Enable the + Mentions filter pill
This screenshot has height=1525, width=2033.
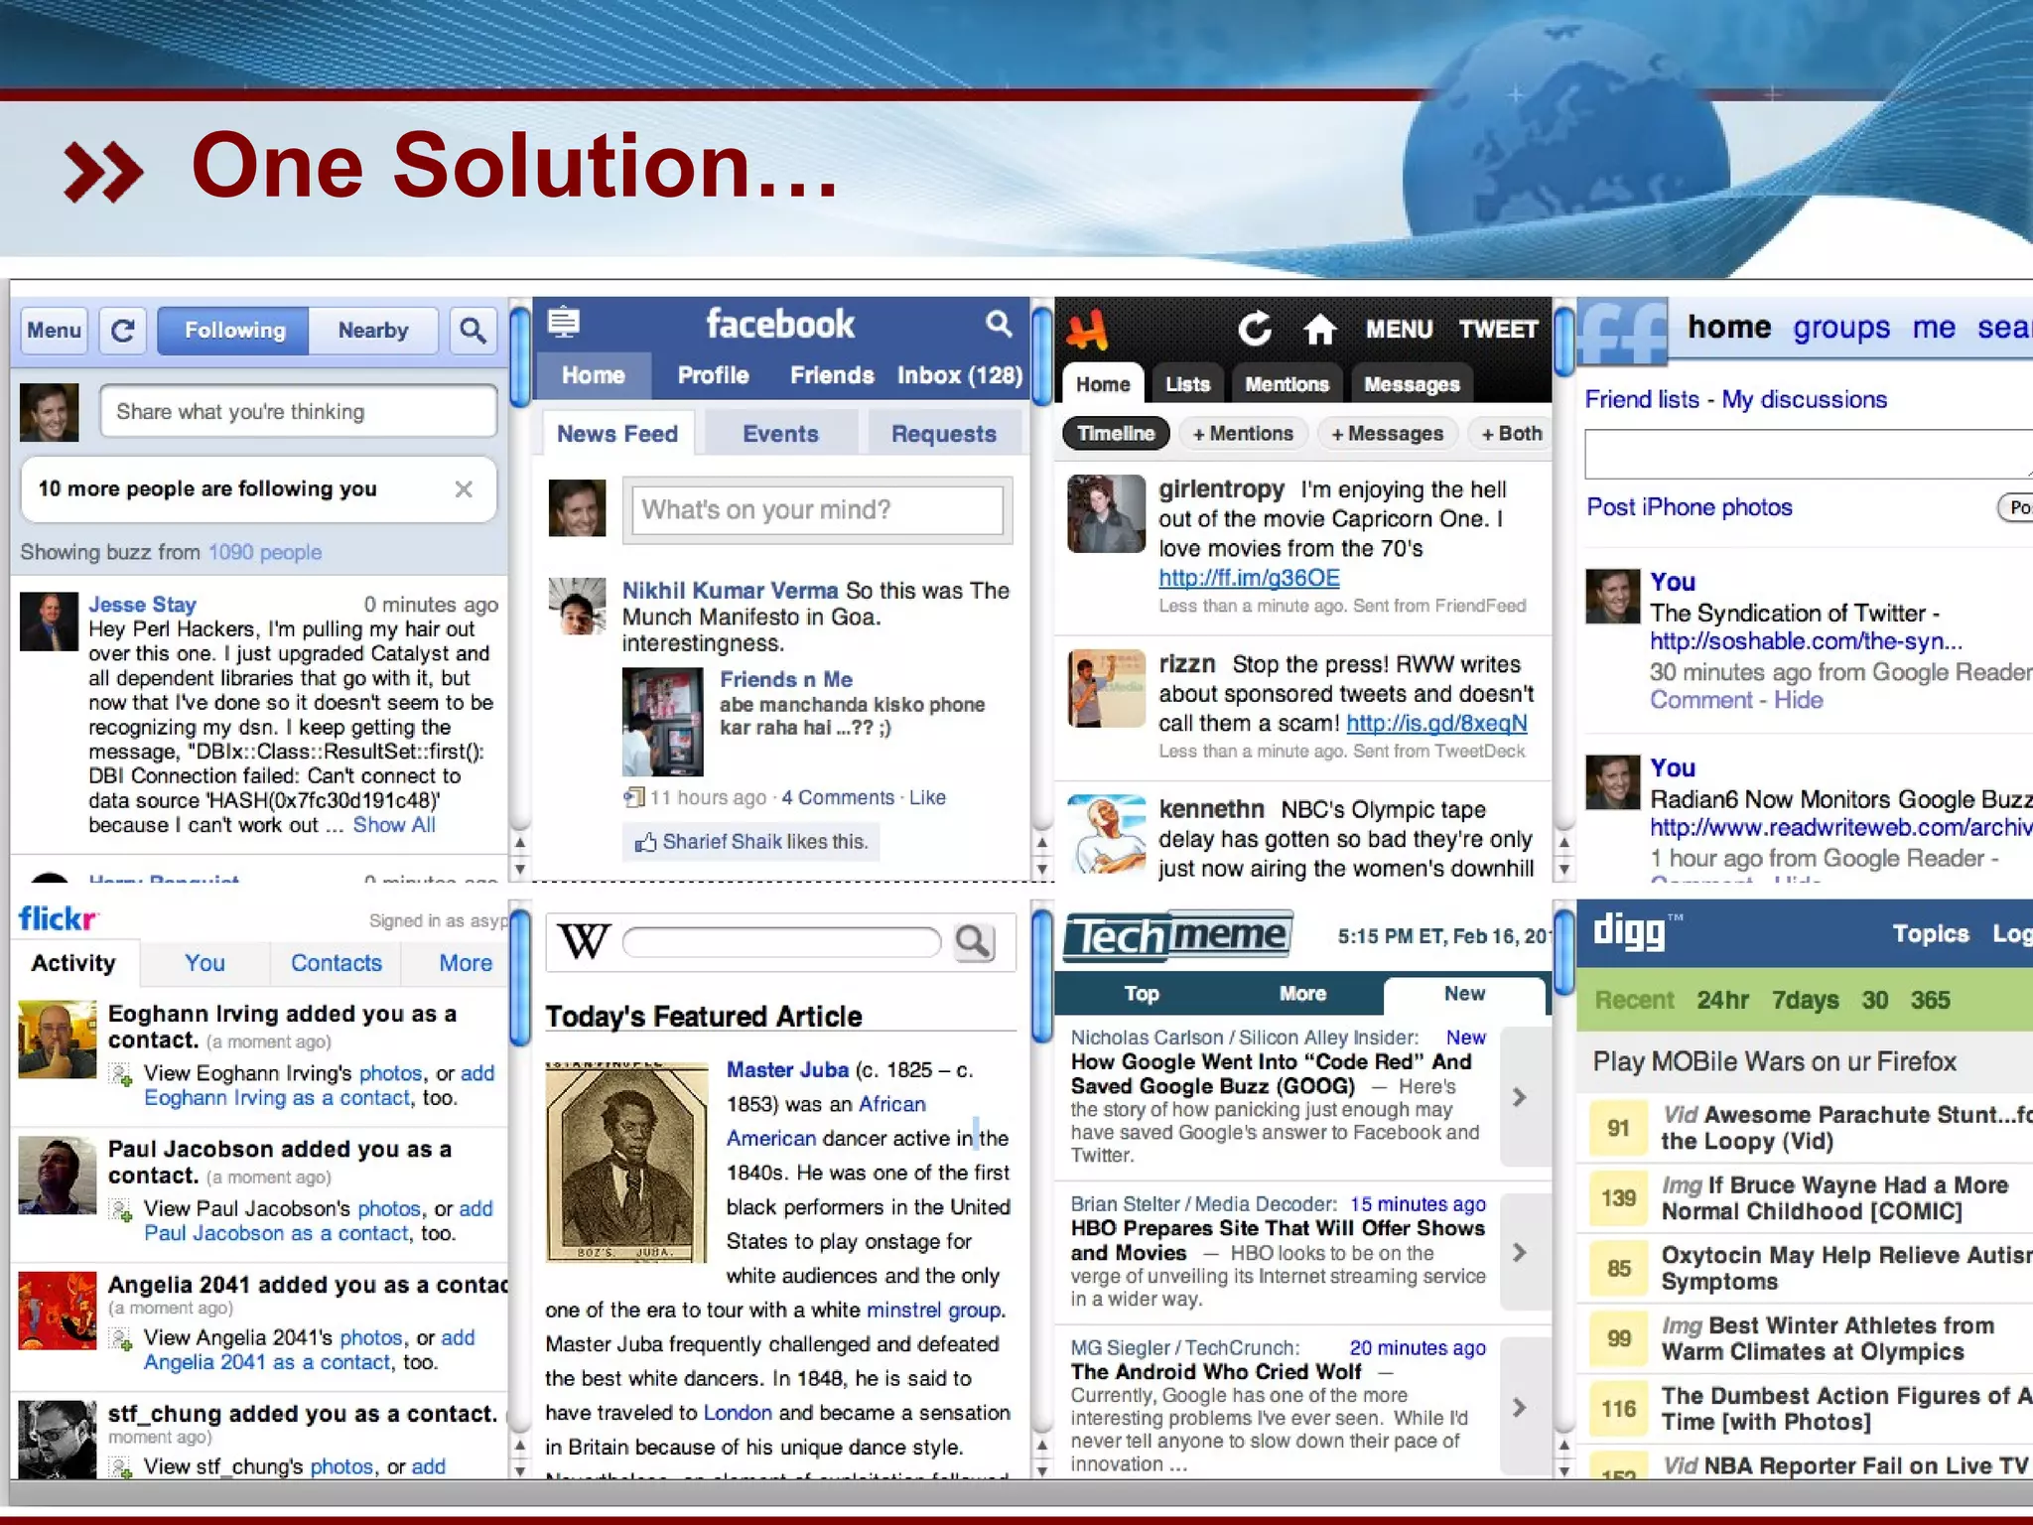(x=1242, y=434)
